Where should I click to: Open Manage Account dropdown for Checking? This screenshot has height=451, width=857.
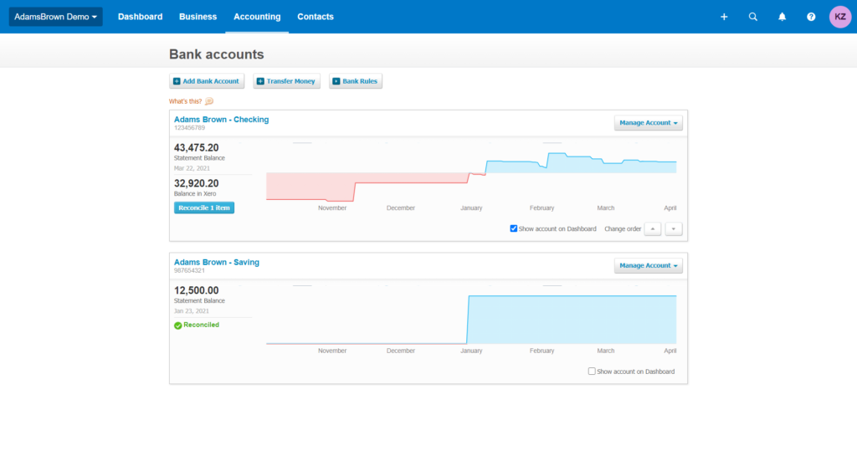tap(649, 123)
